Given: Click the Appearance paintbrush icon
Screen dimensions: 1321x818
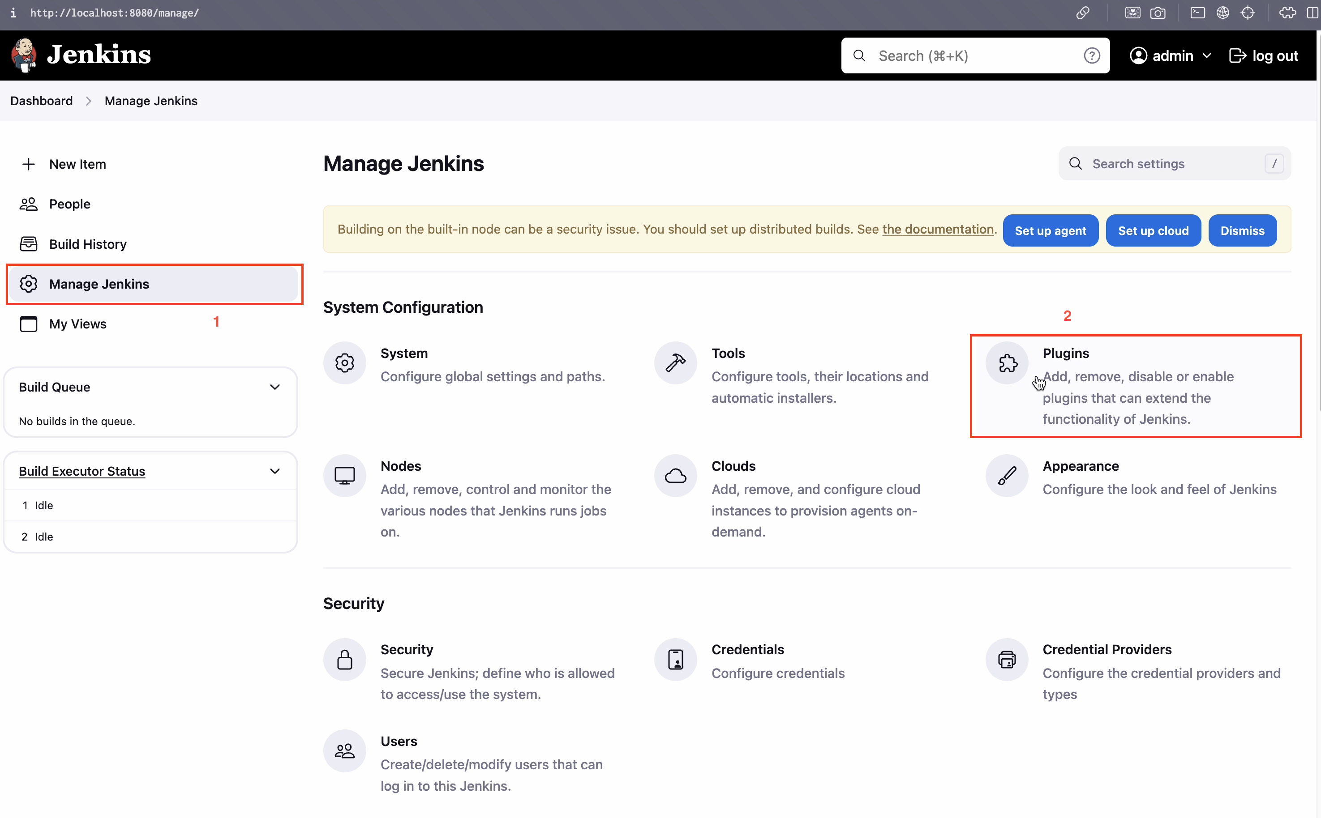Looking at the screenshot, I should coord(1007,476).
